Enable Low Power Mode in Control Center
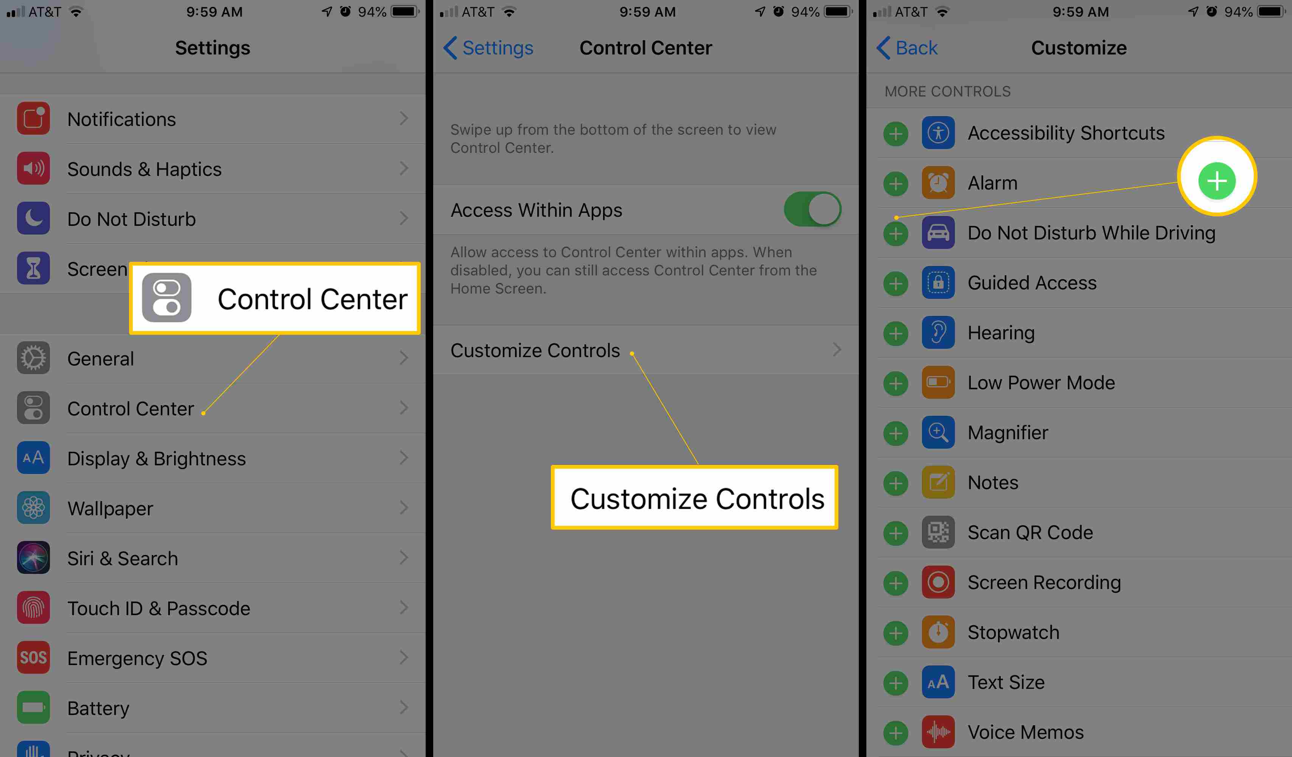 pyautogui.click(x=897, y=383)
